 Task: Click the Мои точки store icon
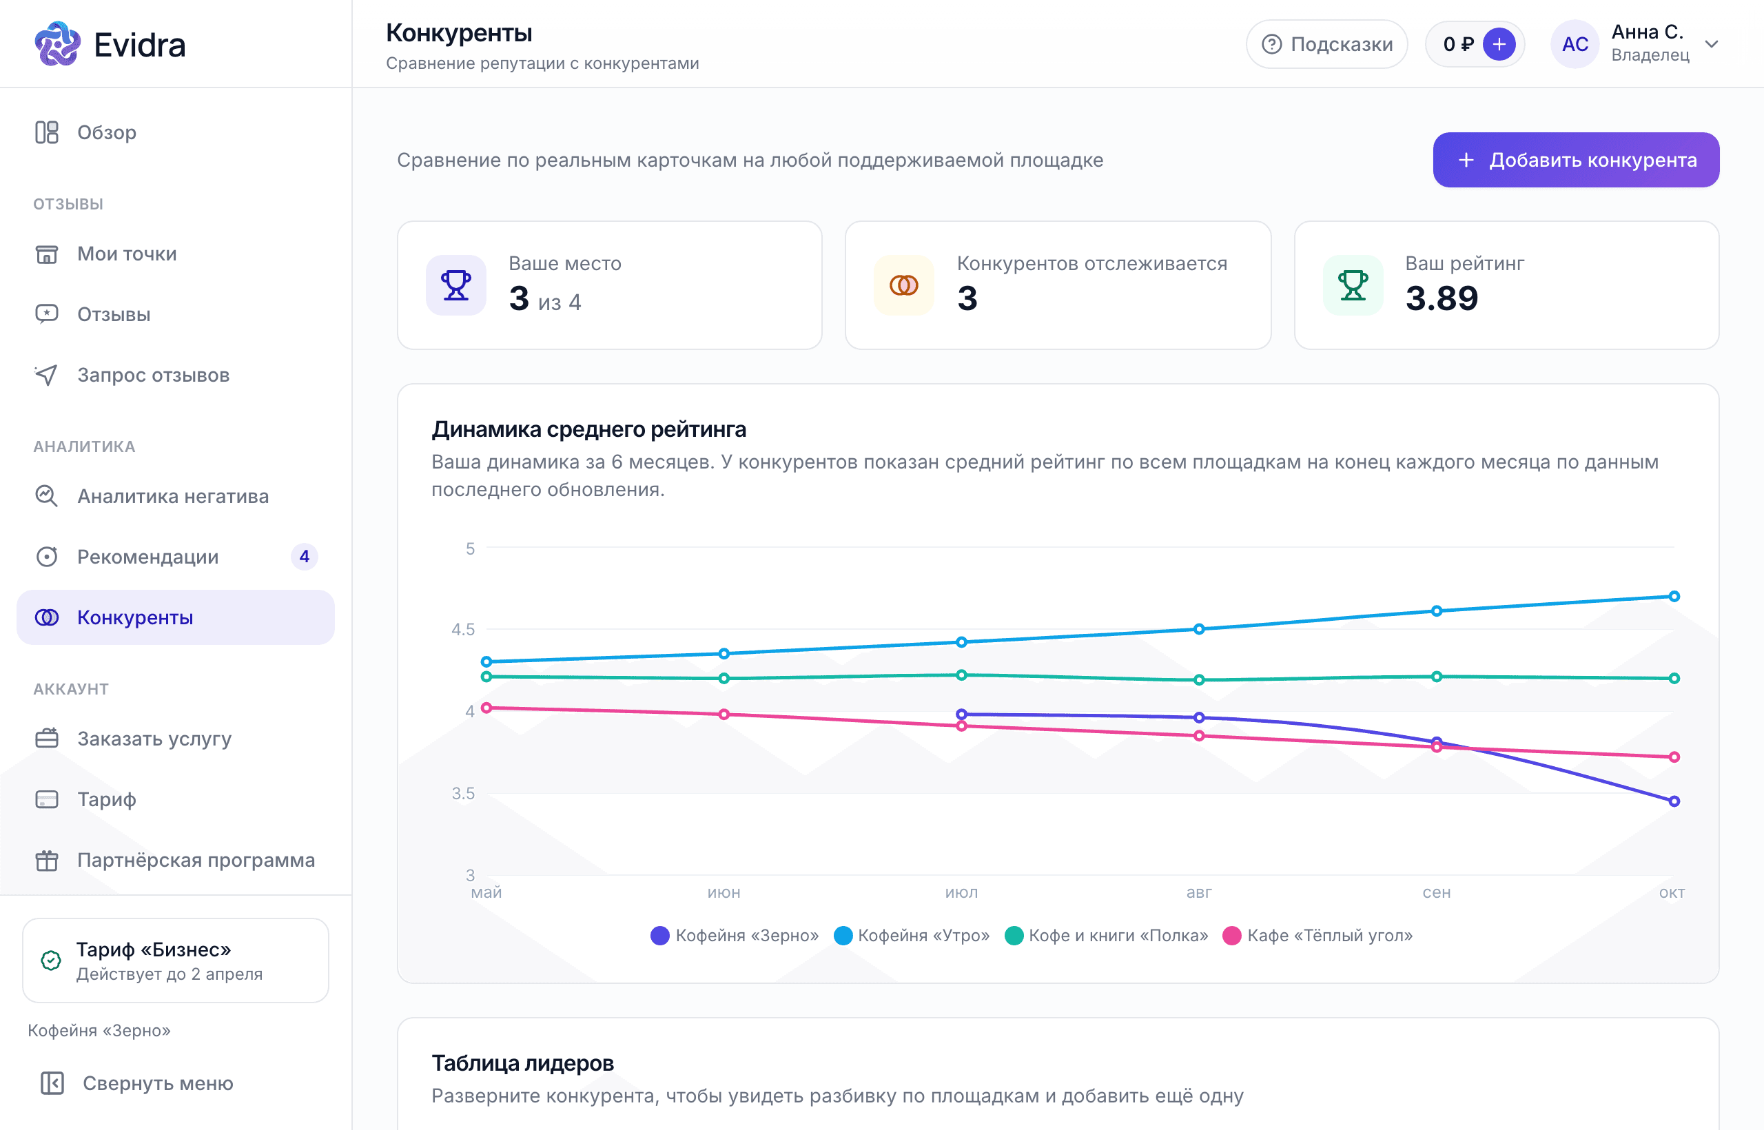pyautogui.click(x=47, y=254)
